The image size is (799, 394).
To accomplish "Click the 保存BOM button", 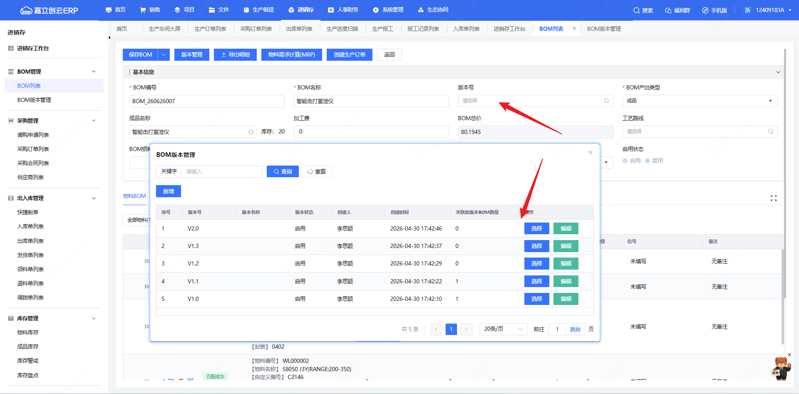I will click(141, 55).
